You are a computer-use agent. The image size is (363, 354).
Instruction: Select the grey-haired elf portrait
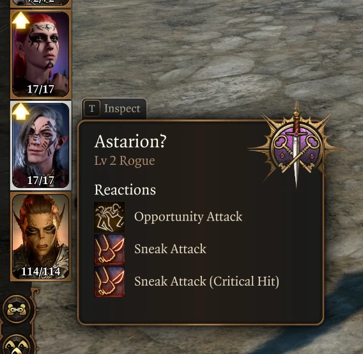41,146
